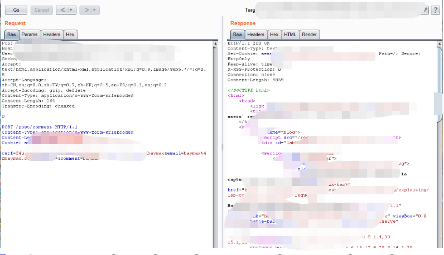The image size is (444, 255).
Task: Switch to the Params tab in Request
Action: (30, 35)
